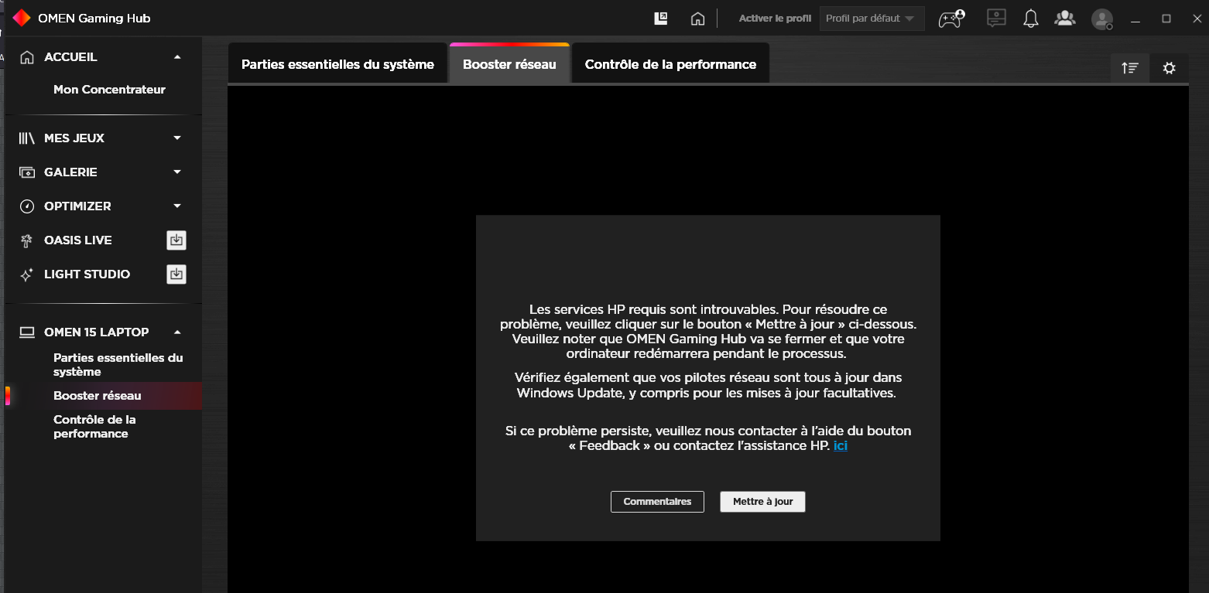The height and width of the screenshot is (593, 1209).
Task: Open user account avatar
Action: pos(1102,19)
